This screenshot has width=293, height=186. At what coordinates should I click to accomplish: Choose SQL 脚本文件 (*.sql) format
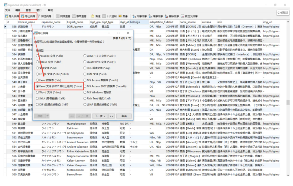(97, 68)
